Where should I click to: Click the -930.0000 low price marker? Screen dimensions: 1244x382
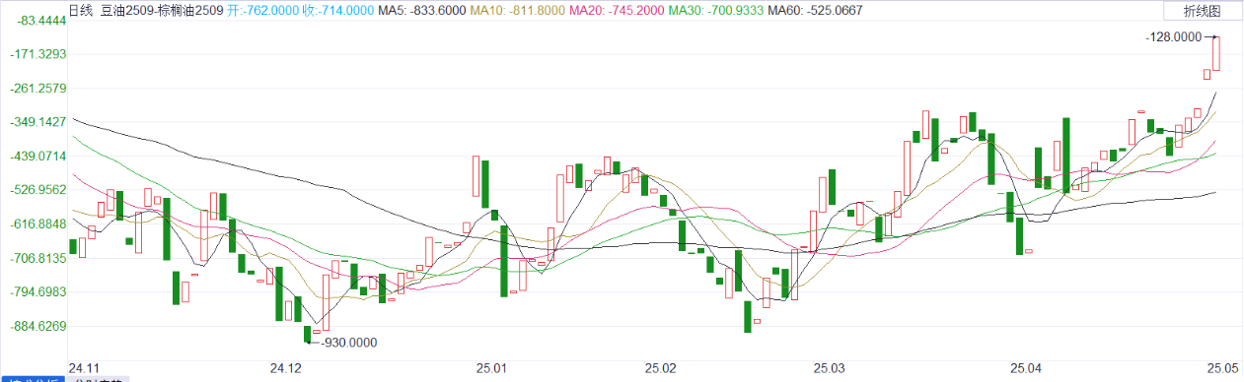(349, 343)
